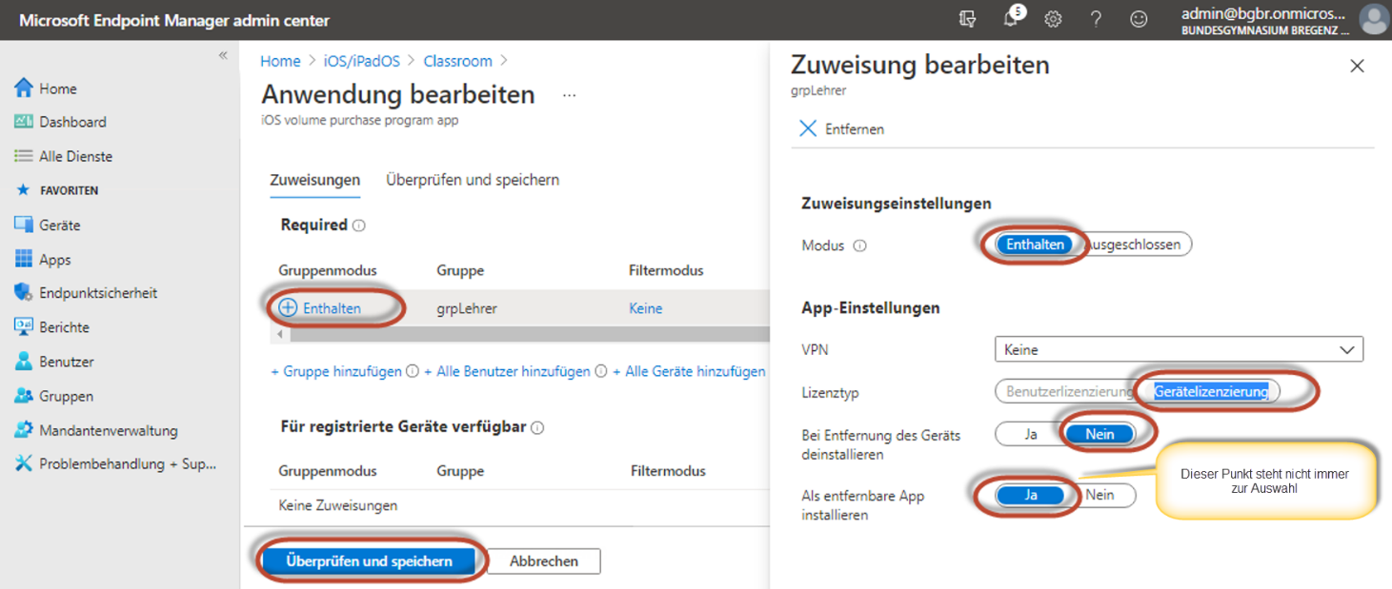Click the Apps grid icon in sidebar
Screen dimensions: 1392x589
[24, 260]
